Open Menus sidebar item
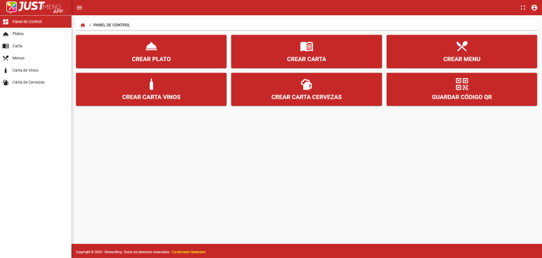 click(x=18, y=58)
